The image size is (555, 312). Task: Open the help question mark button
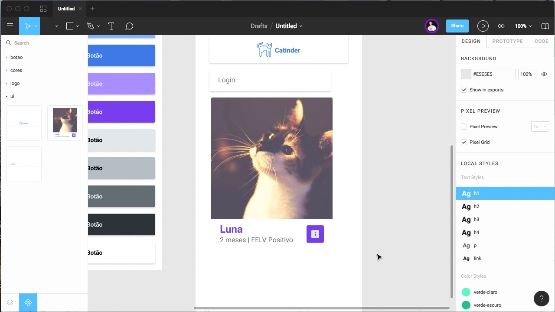(x=541, y=298)
